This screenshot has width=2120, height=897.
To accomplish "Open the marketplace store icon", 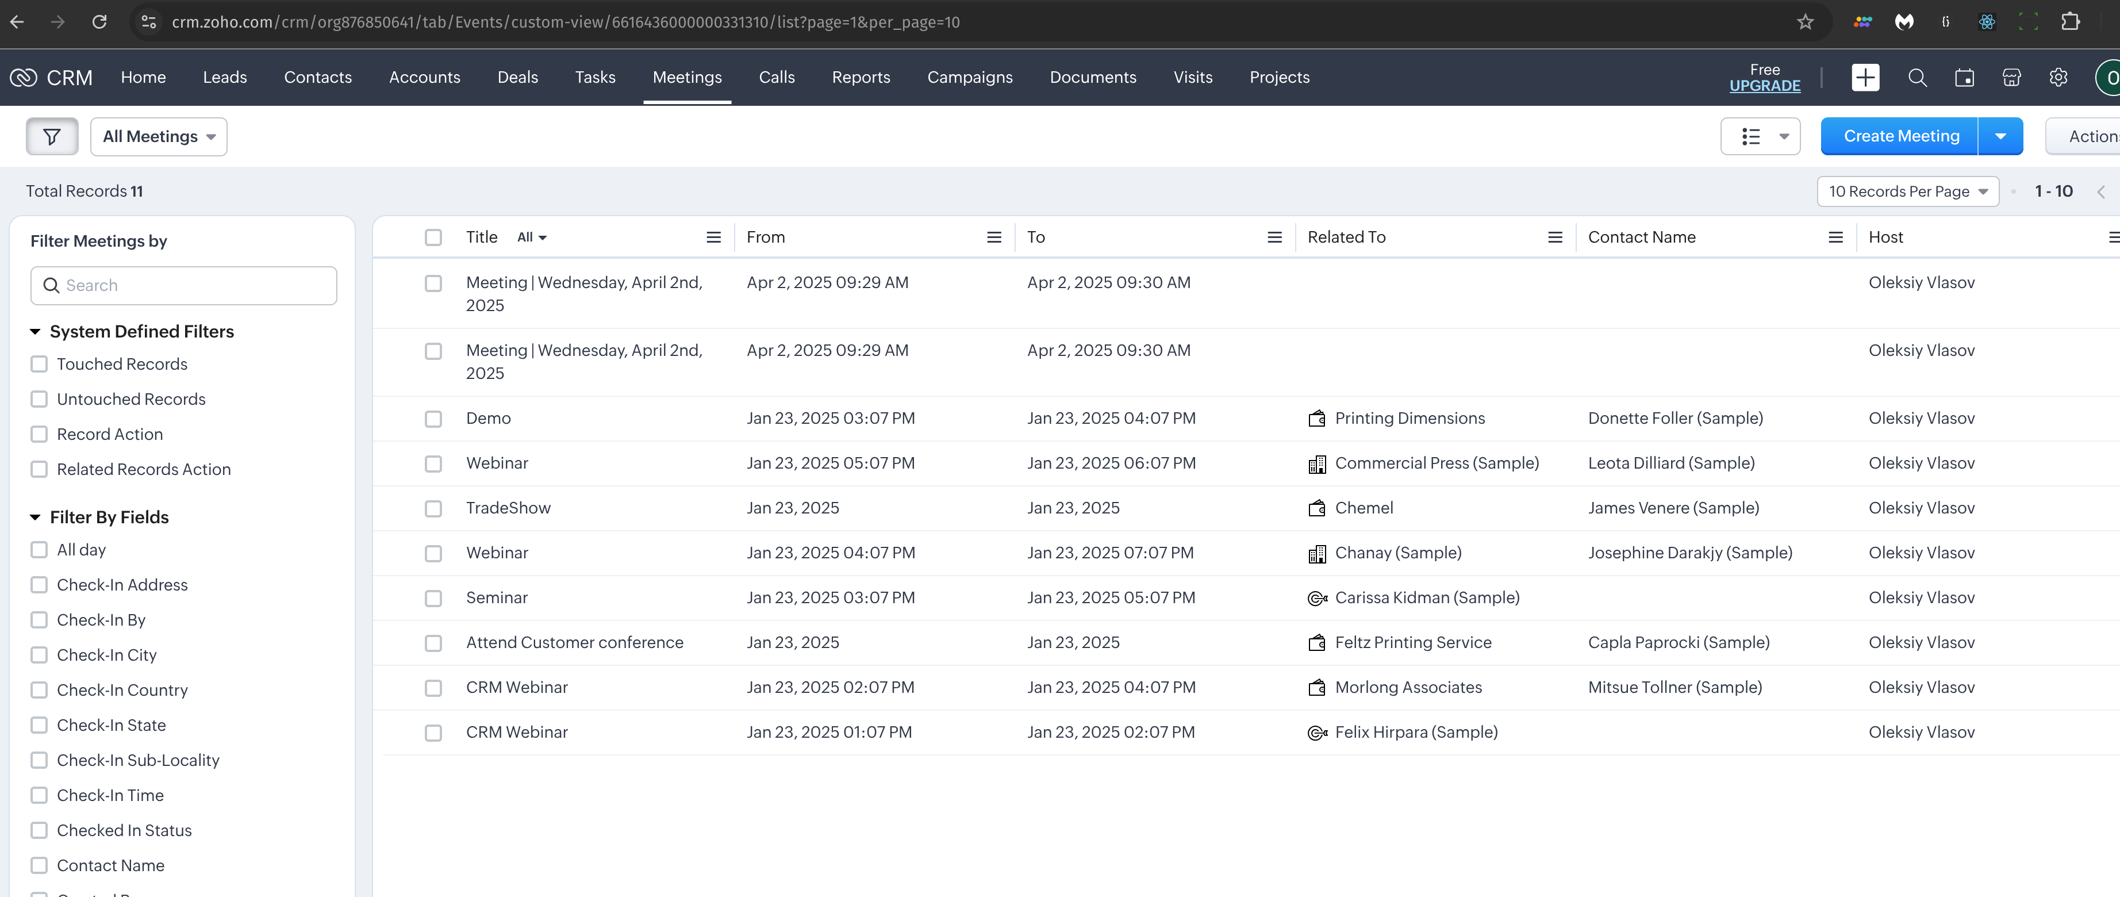I will 2011,78.
